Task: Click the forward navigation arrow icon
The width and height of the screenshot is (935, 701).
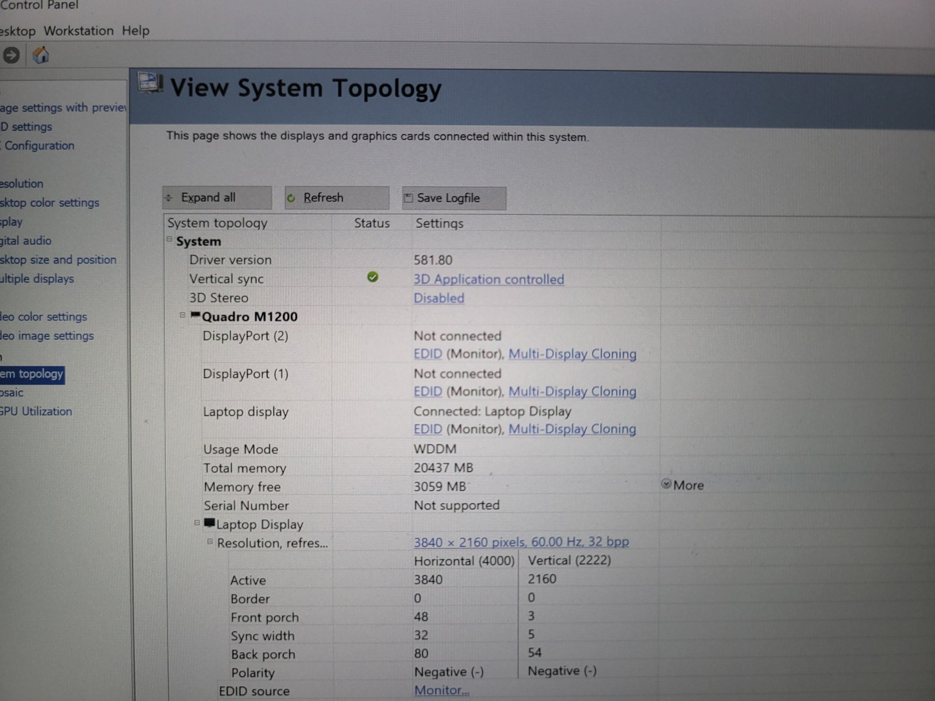Action: [11, 55]
